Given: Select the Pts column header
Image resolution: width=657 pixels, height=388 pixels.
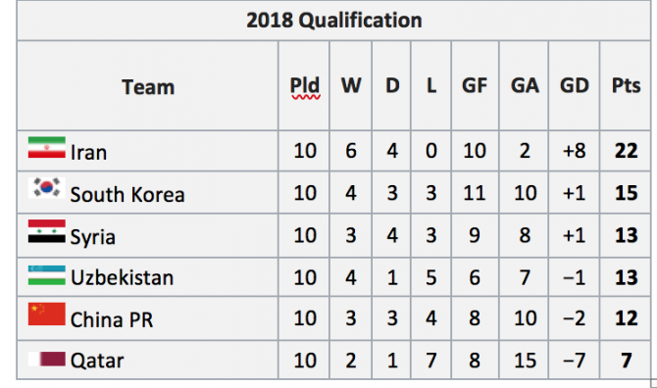Looking at the screenshot, I should click(626, 86).
